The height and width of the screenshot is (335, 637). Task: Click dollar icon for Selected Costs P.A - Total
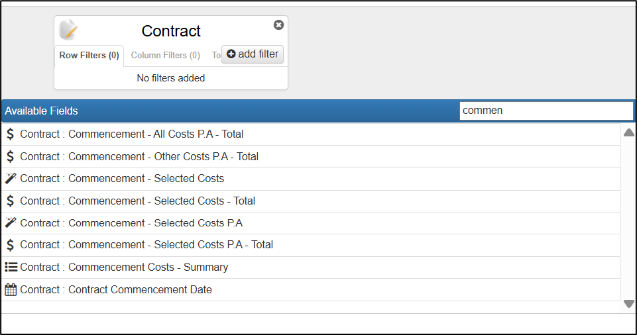click(11, 245)
